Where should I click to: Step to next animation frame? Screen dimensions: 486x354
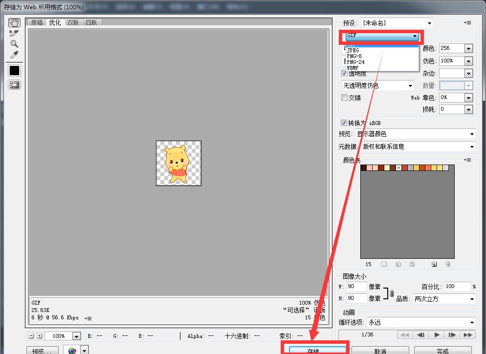[x=452, y=334]
